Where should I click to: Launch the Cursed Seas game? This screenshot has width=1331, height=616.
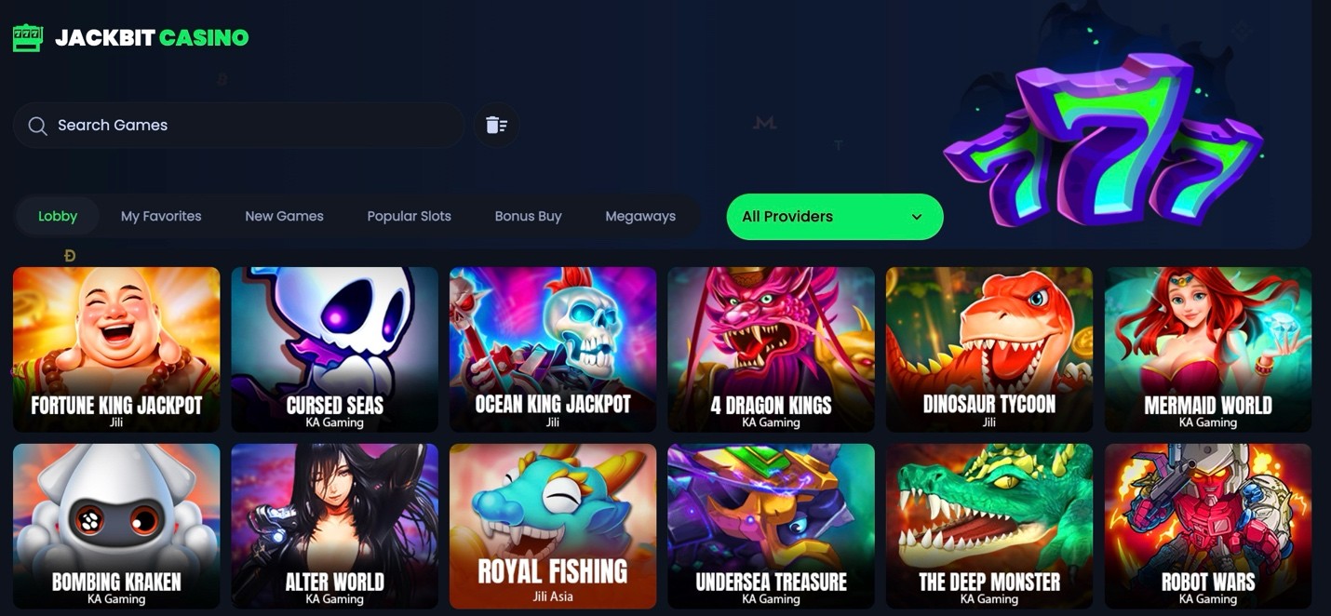click(x=334, y=349)
